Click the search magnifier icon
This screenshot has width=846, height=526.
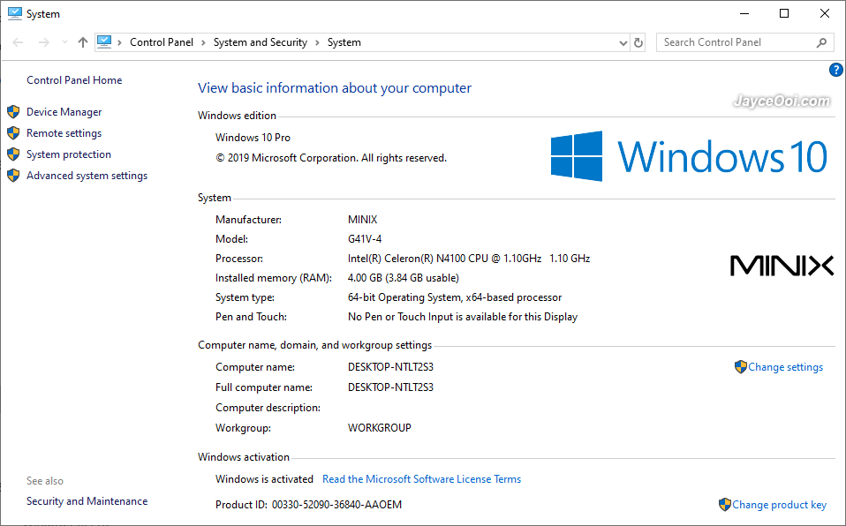(x=822, y=42)
